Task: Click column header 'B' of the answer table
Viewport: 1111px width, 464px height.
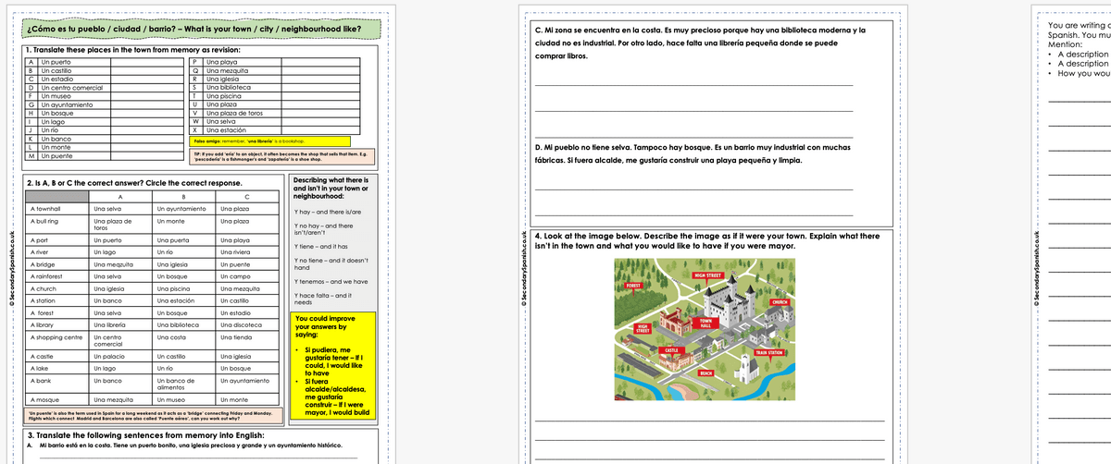Action: (x=183, y=196)
